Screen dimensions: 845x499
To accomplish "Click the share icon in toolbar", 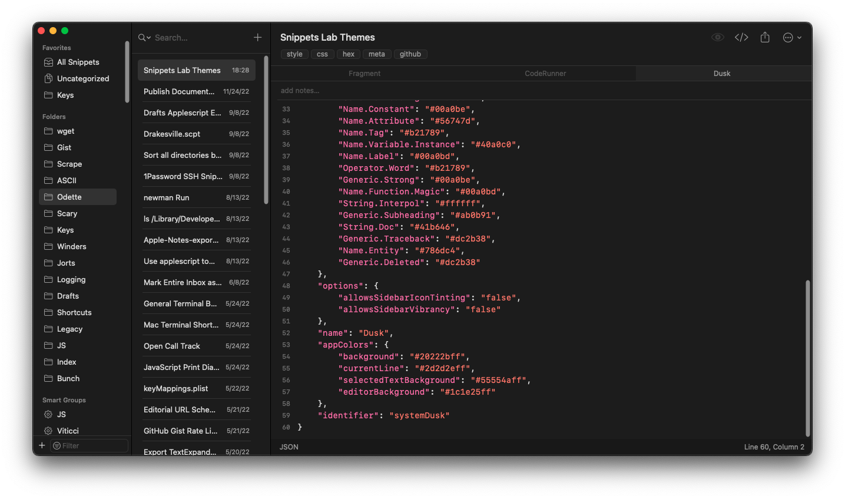I will (x=765, y=38).
